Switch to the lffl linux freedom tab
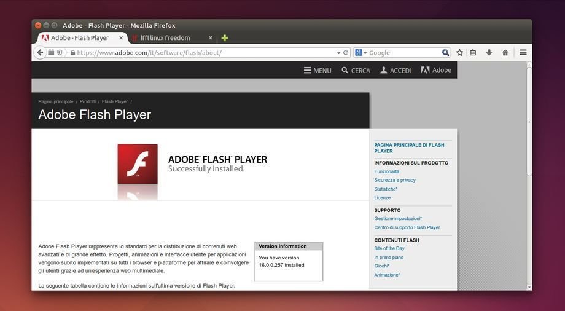Viewport: 565px width, 311px height. click(x=165, y=38)
